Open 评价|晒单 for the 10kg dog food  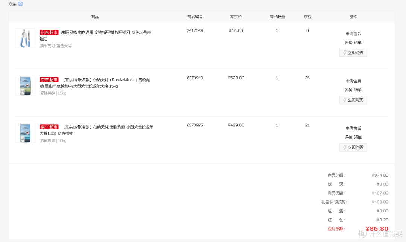point(353,137)
